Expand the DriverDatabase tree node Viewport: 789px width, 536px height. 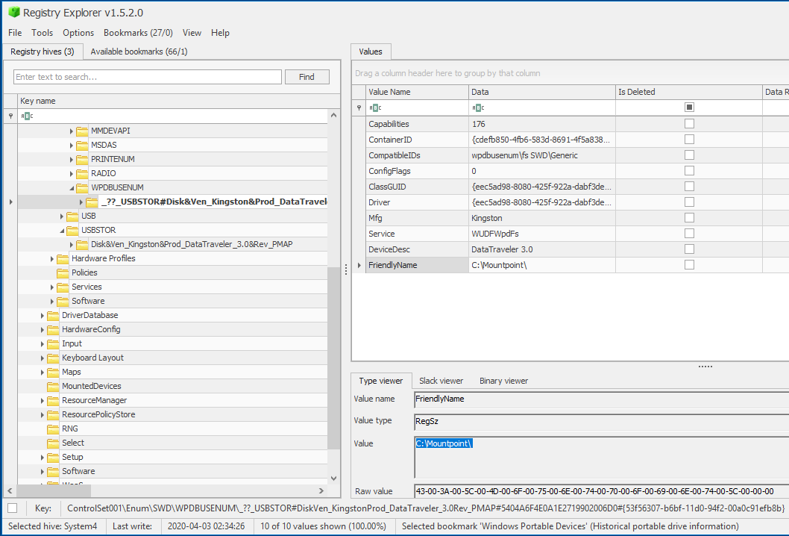(43, 316)
